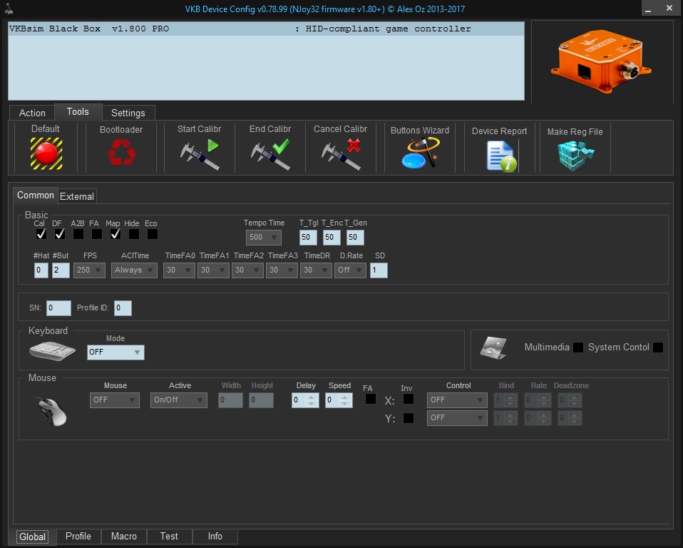Enable the Hide checkbox

click(134, 234)
